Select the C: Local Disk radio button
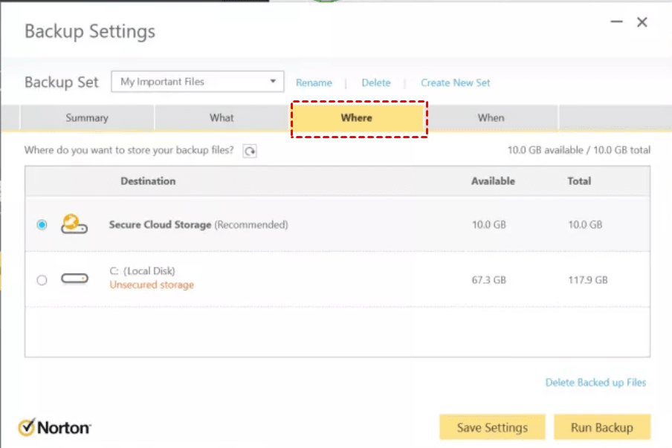672x448 pixels. tap(42, 279)
